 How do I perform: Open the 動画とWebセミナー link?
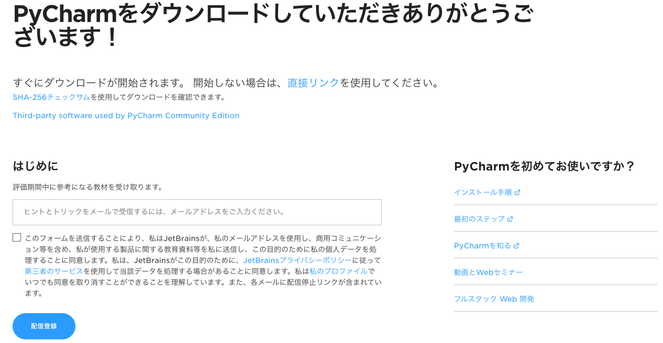(x=488, y=272)
